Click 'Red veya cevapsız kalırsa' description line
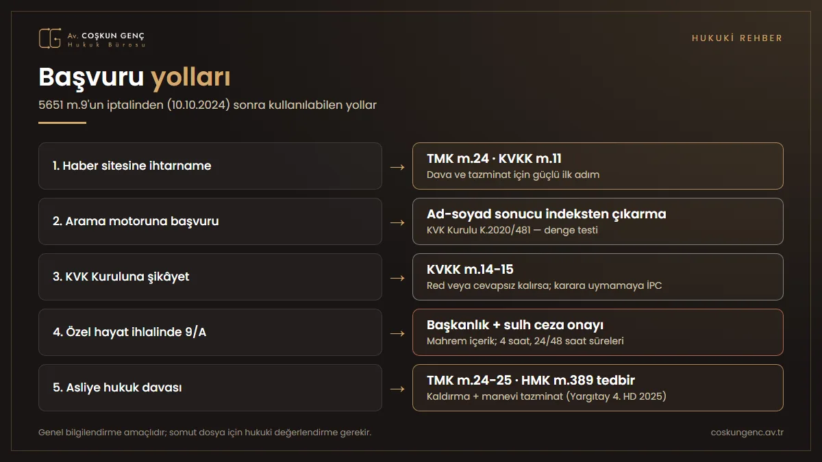This screenshot has width=822, height=462. (x=545, y=285)
